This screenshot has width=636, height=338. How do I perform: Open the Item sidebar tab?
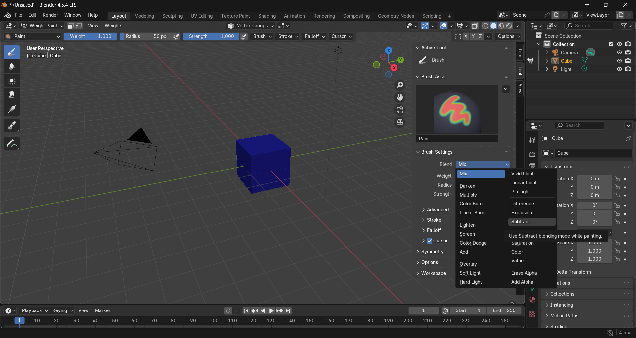(520, 52)
